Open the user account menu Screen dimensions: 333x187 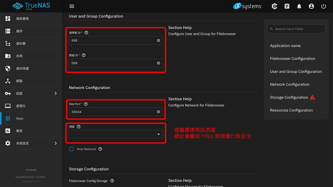click(311, 6)
